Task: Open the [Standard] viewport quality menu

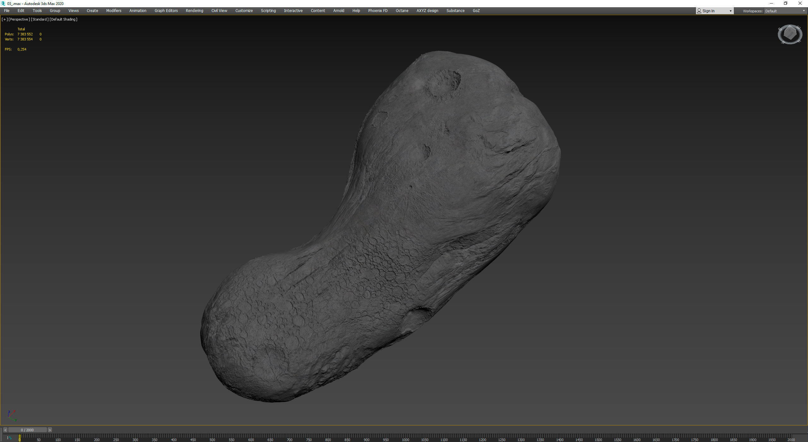Action: 40,19
